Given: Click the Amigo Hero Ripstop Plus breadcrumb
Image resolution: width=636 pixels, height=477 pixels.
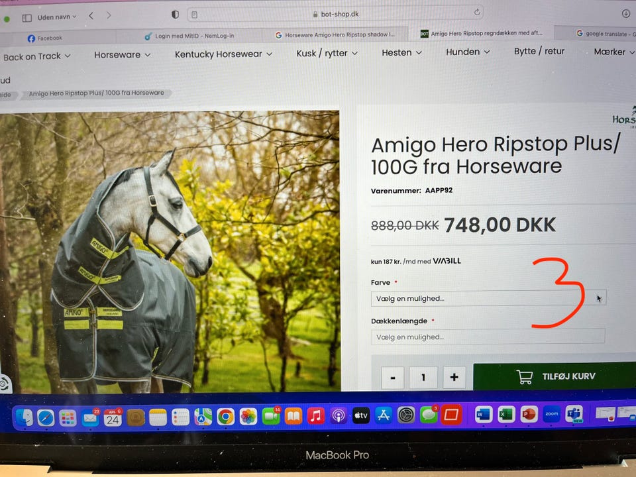Looking at the screenshot, I should tap(97, 93).
